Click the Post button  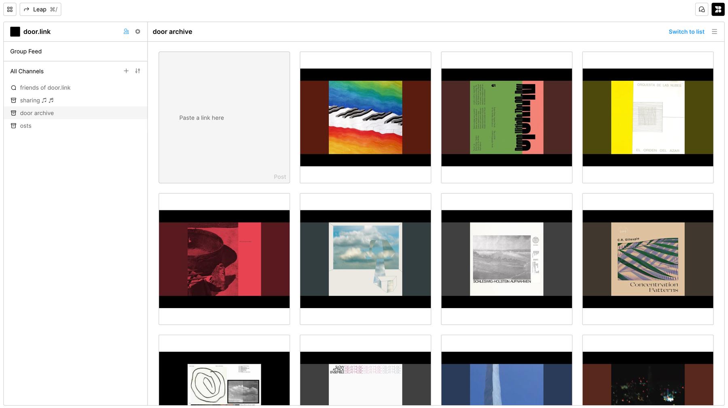pos(280,177)
